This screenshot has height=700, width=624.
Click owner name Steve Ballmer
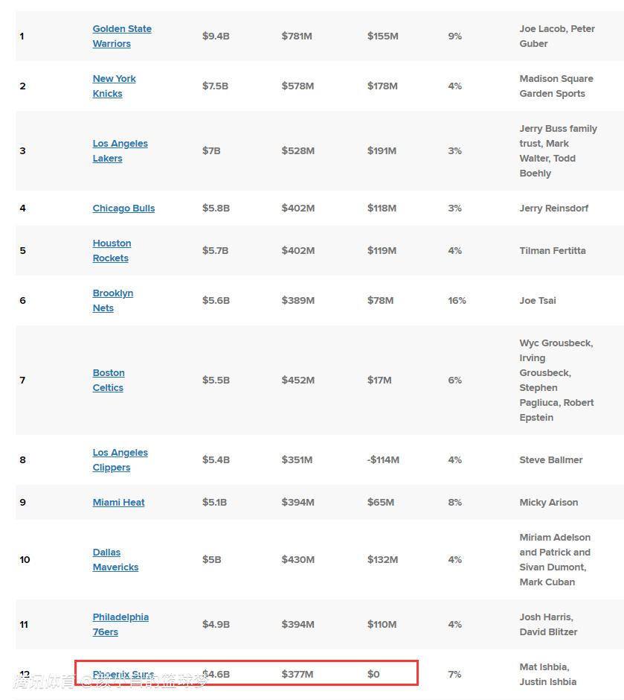(x=551, y=460)
